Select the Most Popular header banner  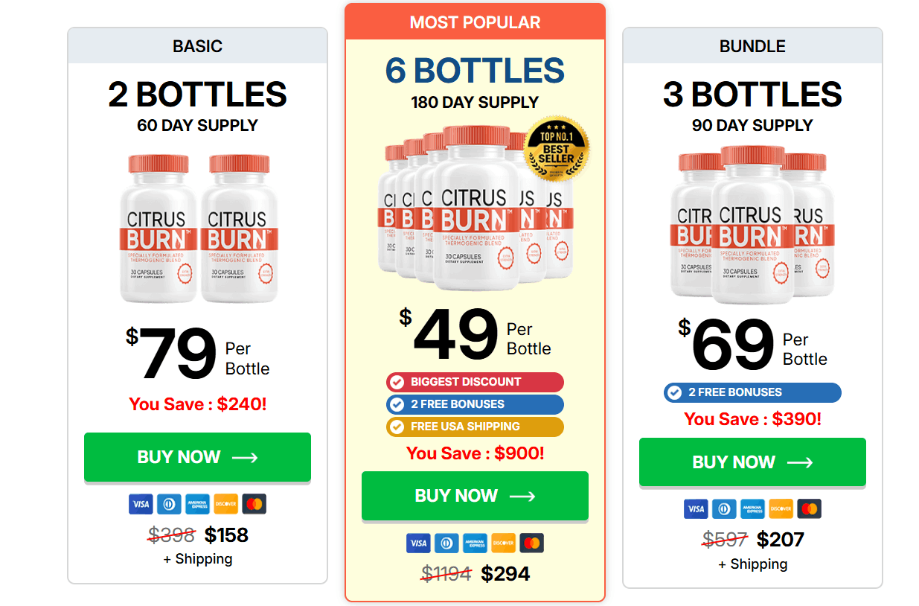coord(475,22)
